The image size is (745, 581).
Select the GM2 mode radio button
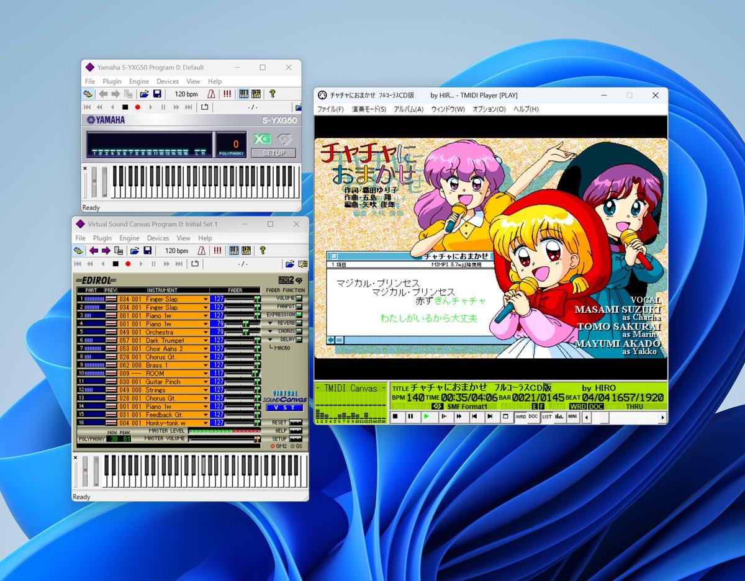(273, 446)
